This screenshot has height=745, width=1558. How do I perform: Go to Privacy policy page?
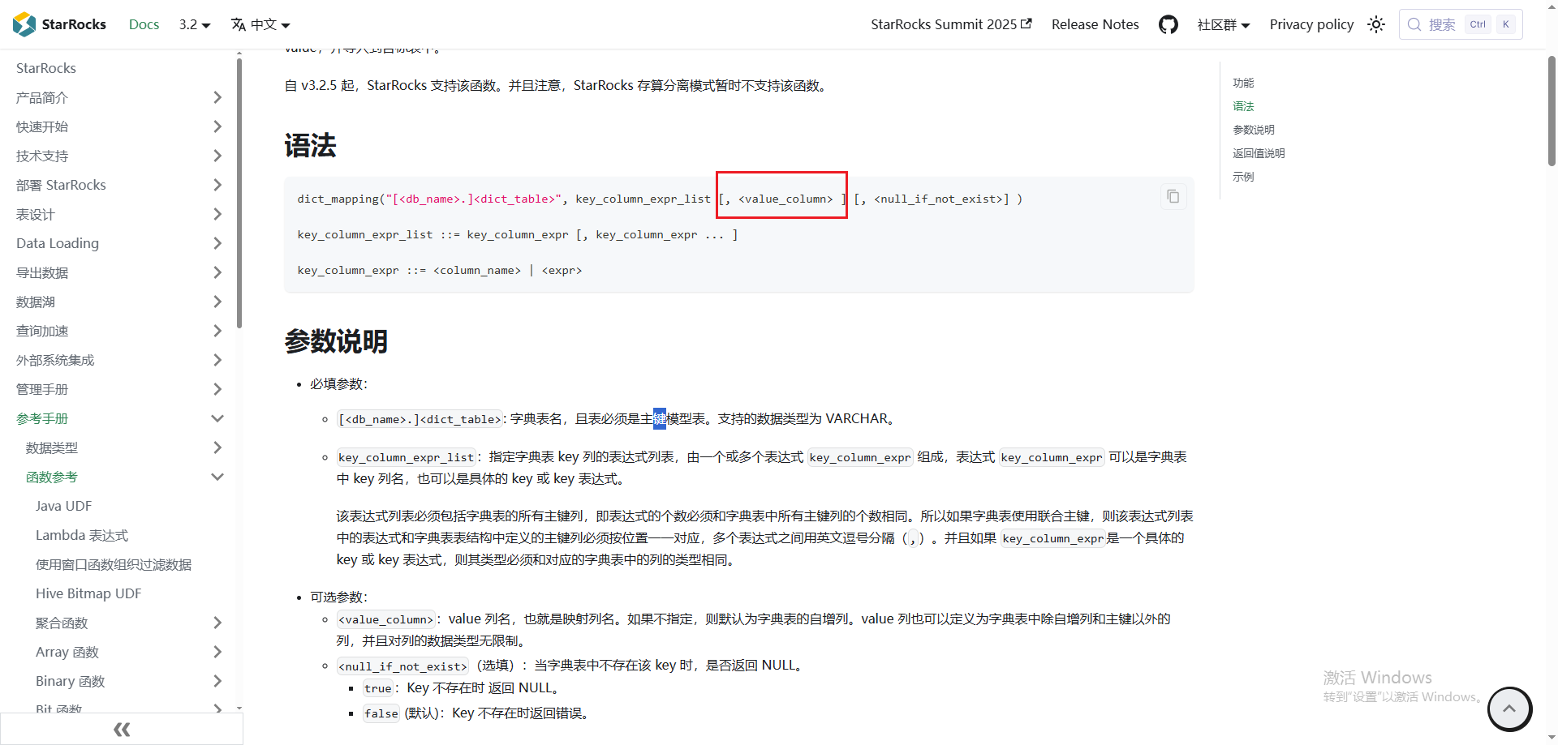(x=1311, y=24)
